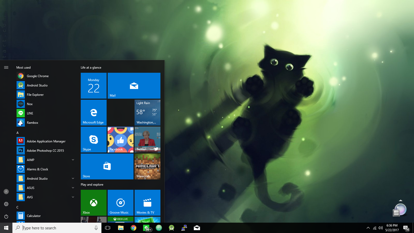Screen dimensions: 414x233
Task: Jump to letter C section header
Action: click(x=18, y=207)
